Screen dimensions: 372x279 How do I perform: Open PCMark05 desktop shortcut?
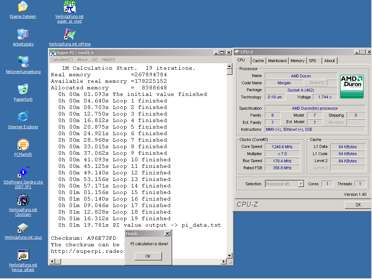point(23,145)
